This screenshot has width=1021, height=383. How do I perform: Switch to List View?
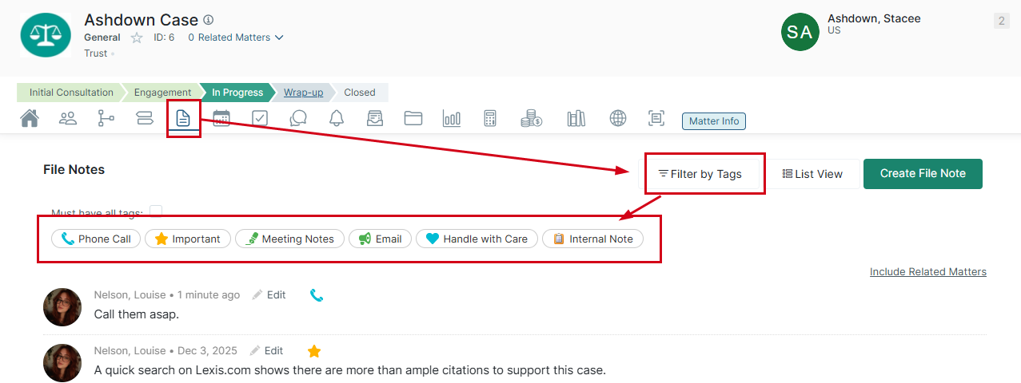(812, 174)
